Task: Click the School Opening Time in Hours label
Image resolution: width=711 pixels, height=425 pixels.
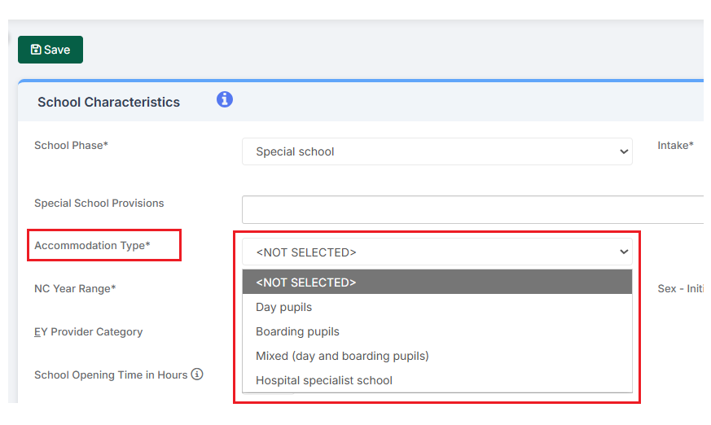Action: [111, 375]
